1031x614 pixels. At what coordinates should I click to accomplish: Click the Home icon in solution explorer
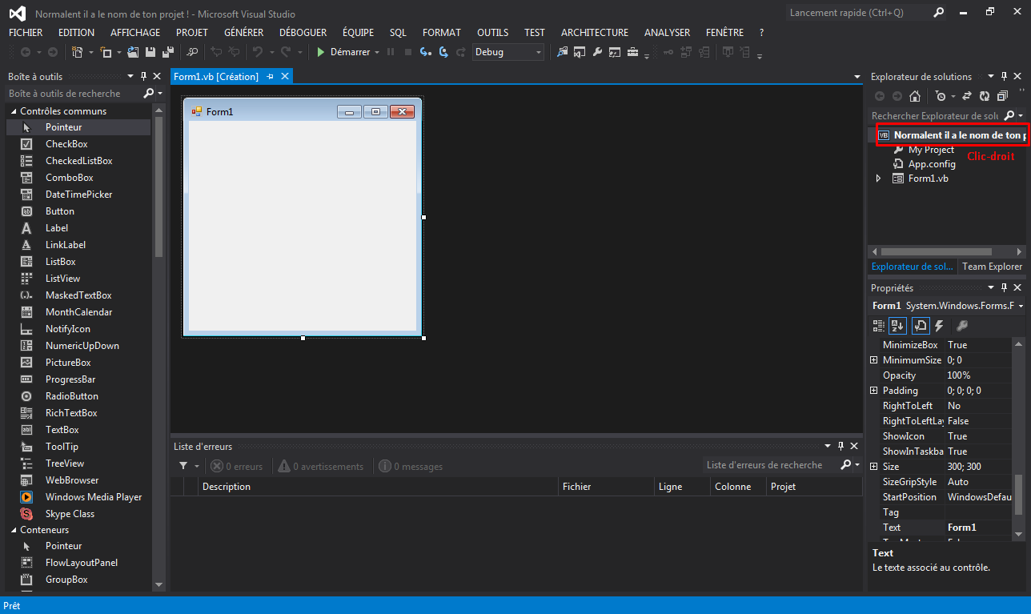915,96
